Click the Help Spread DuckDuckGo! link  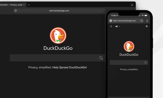[70, 67]
